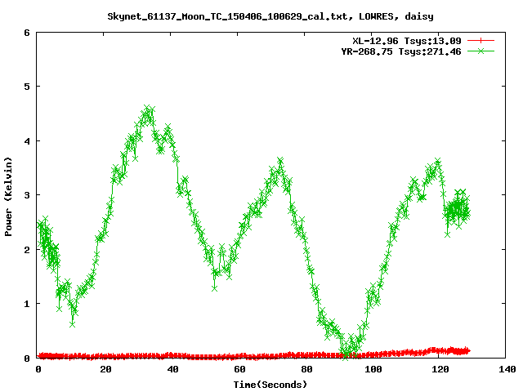Viewport: 523px width, 392px height.
Task: Click the x-axis tick label 40
Action: click(x=172, y=370)
